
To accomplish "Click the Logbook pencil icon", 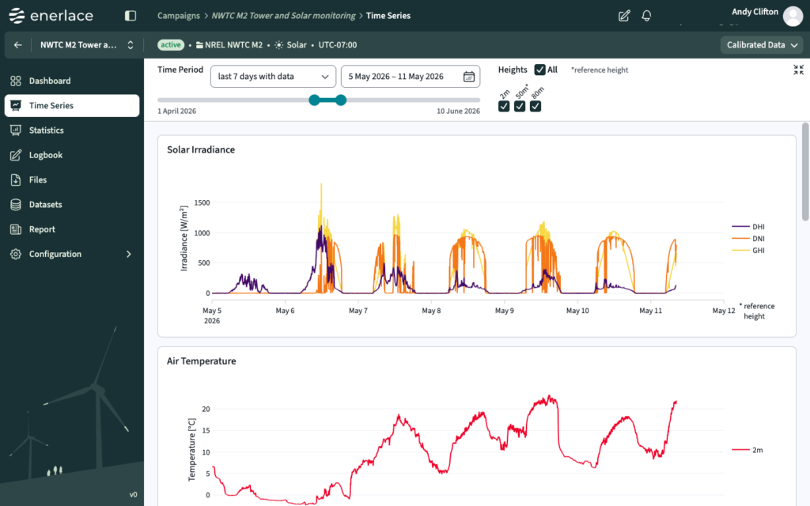I will click(x=16, y=155).
